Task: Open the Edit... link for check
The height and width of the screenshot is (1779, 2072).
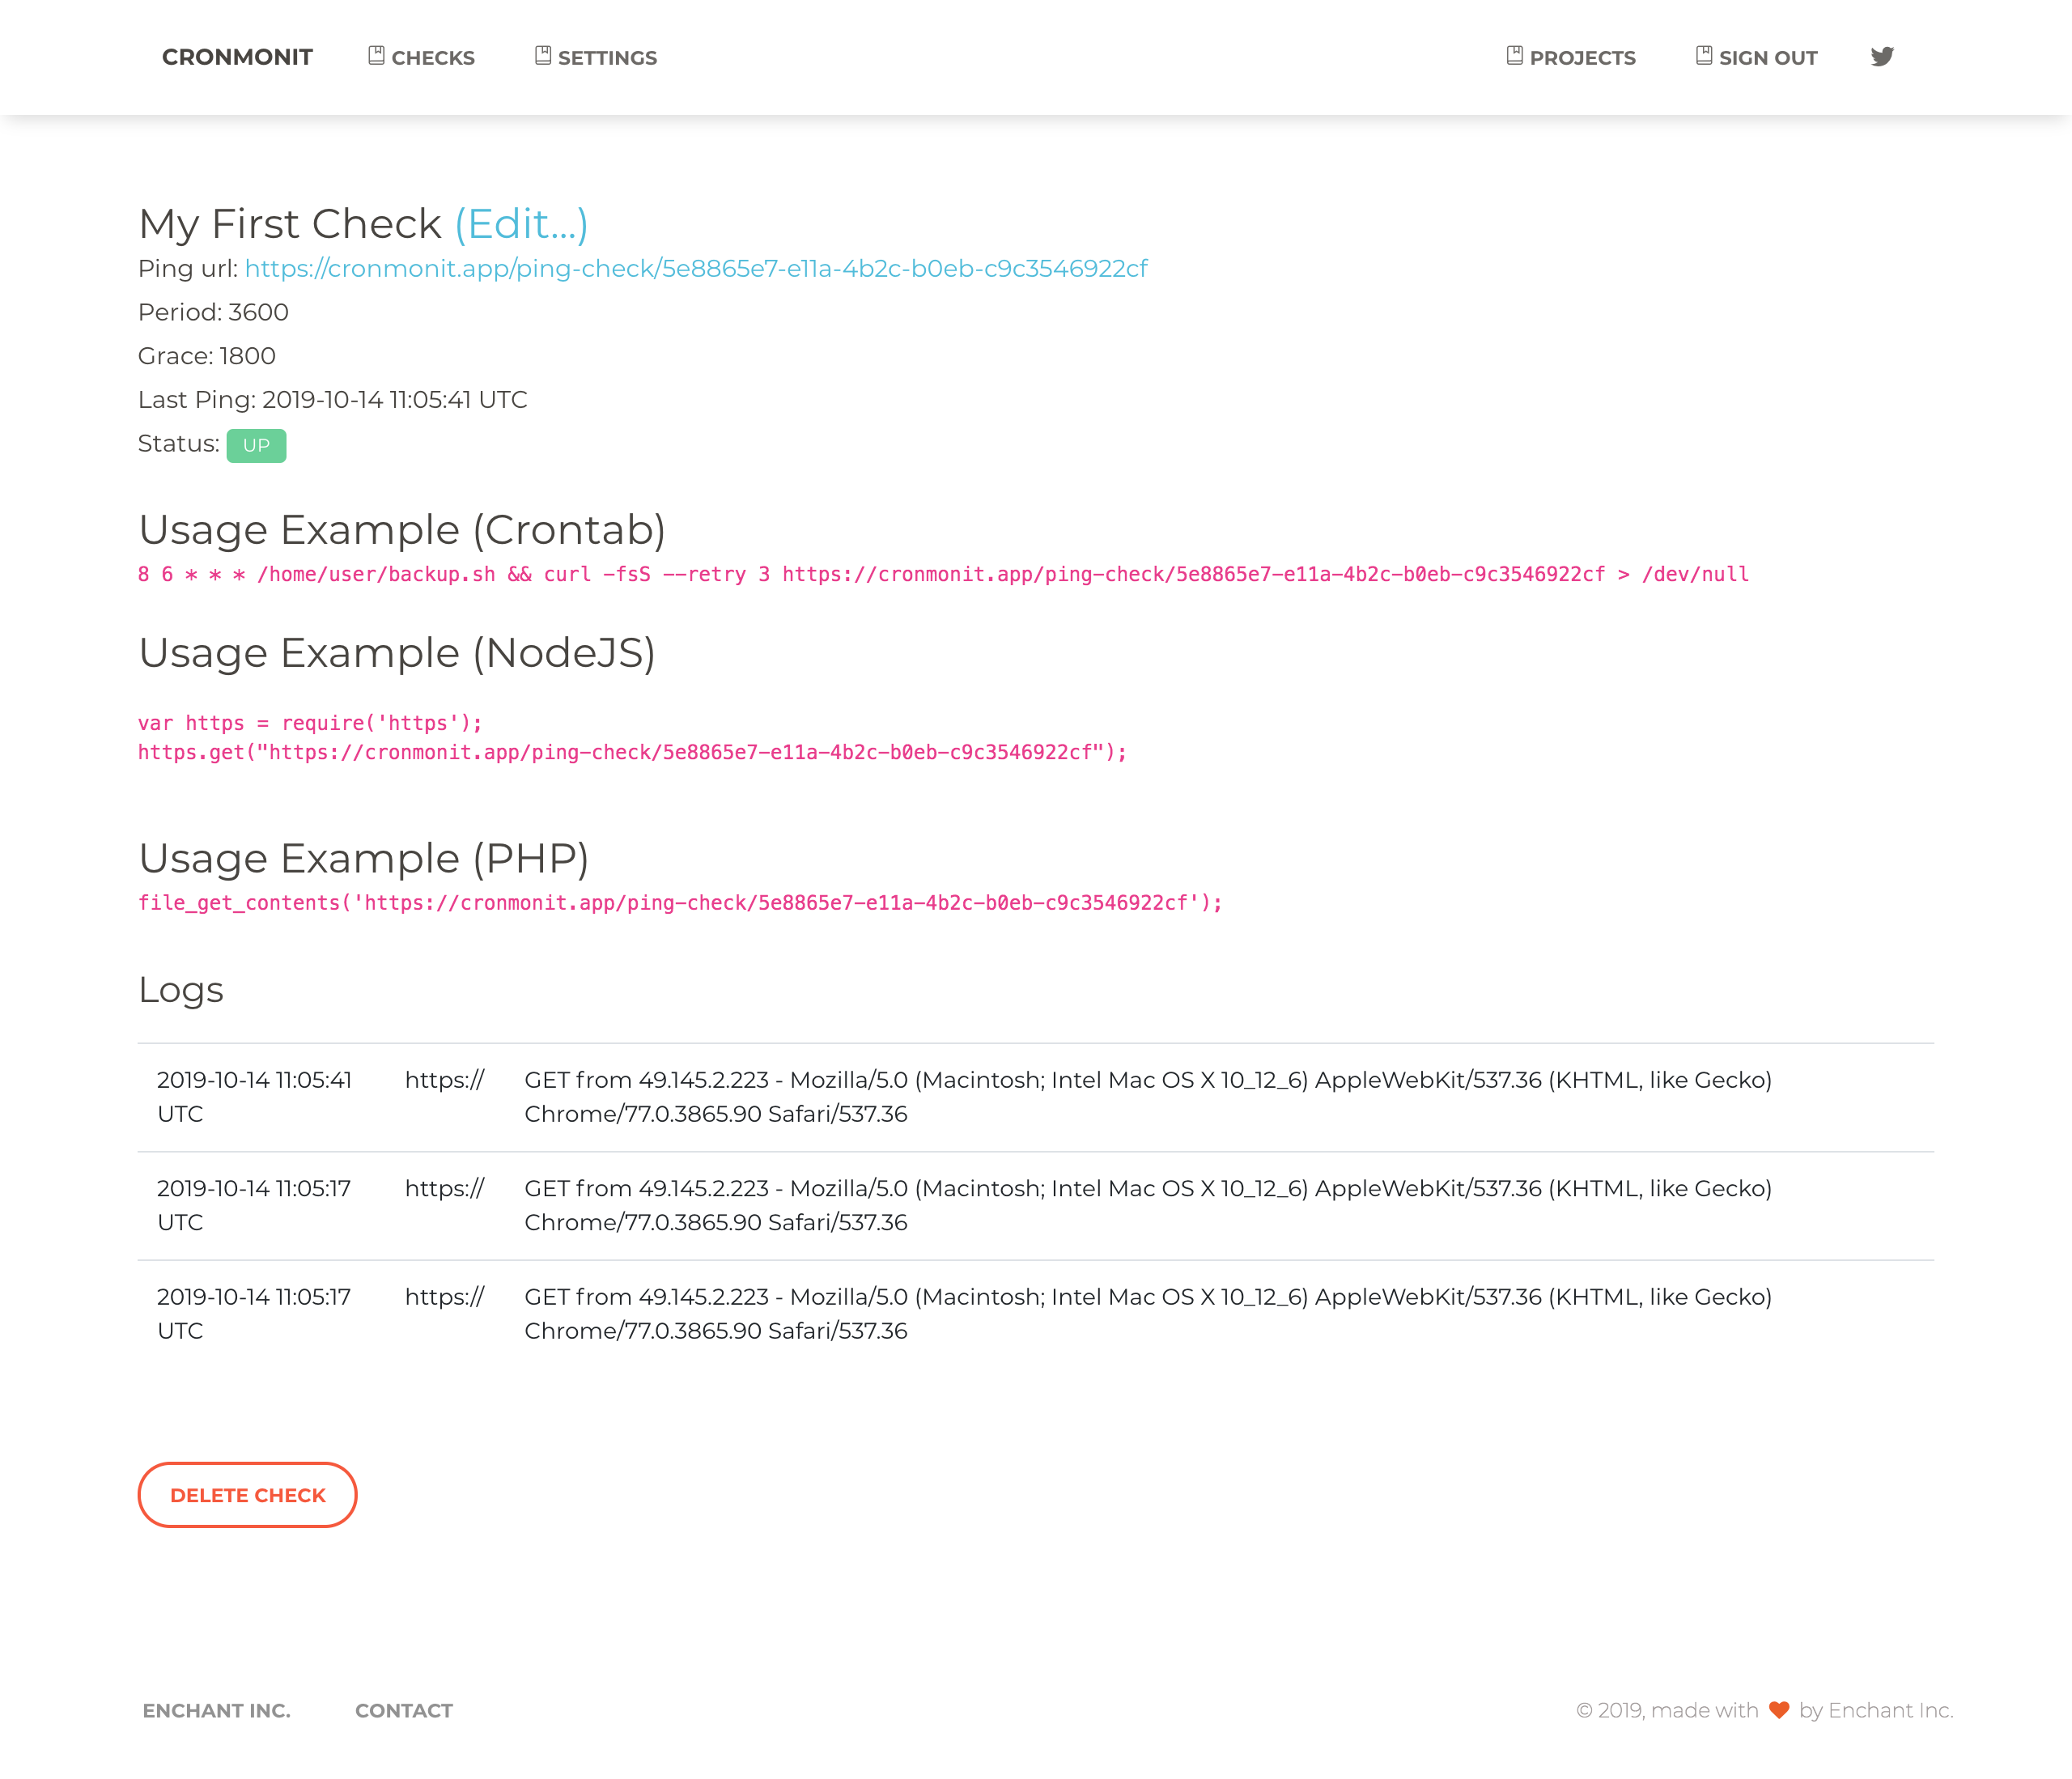Action: click(x=521, y=224)
